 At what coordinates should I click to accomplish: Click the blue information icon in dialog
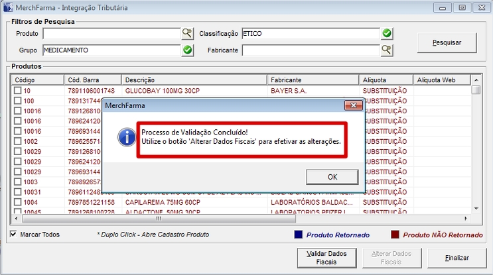pyautogui.click(x=126, y=137)
